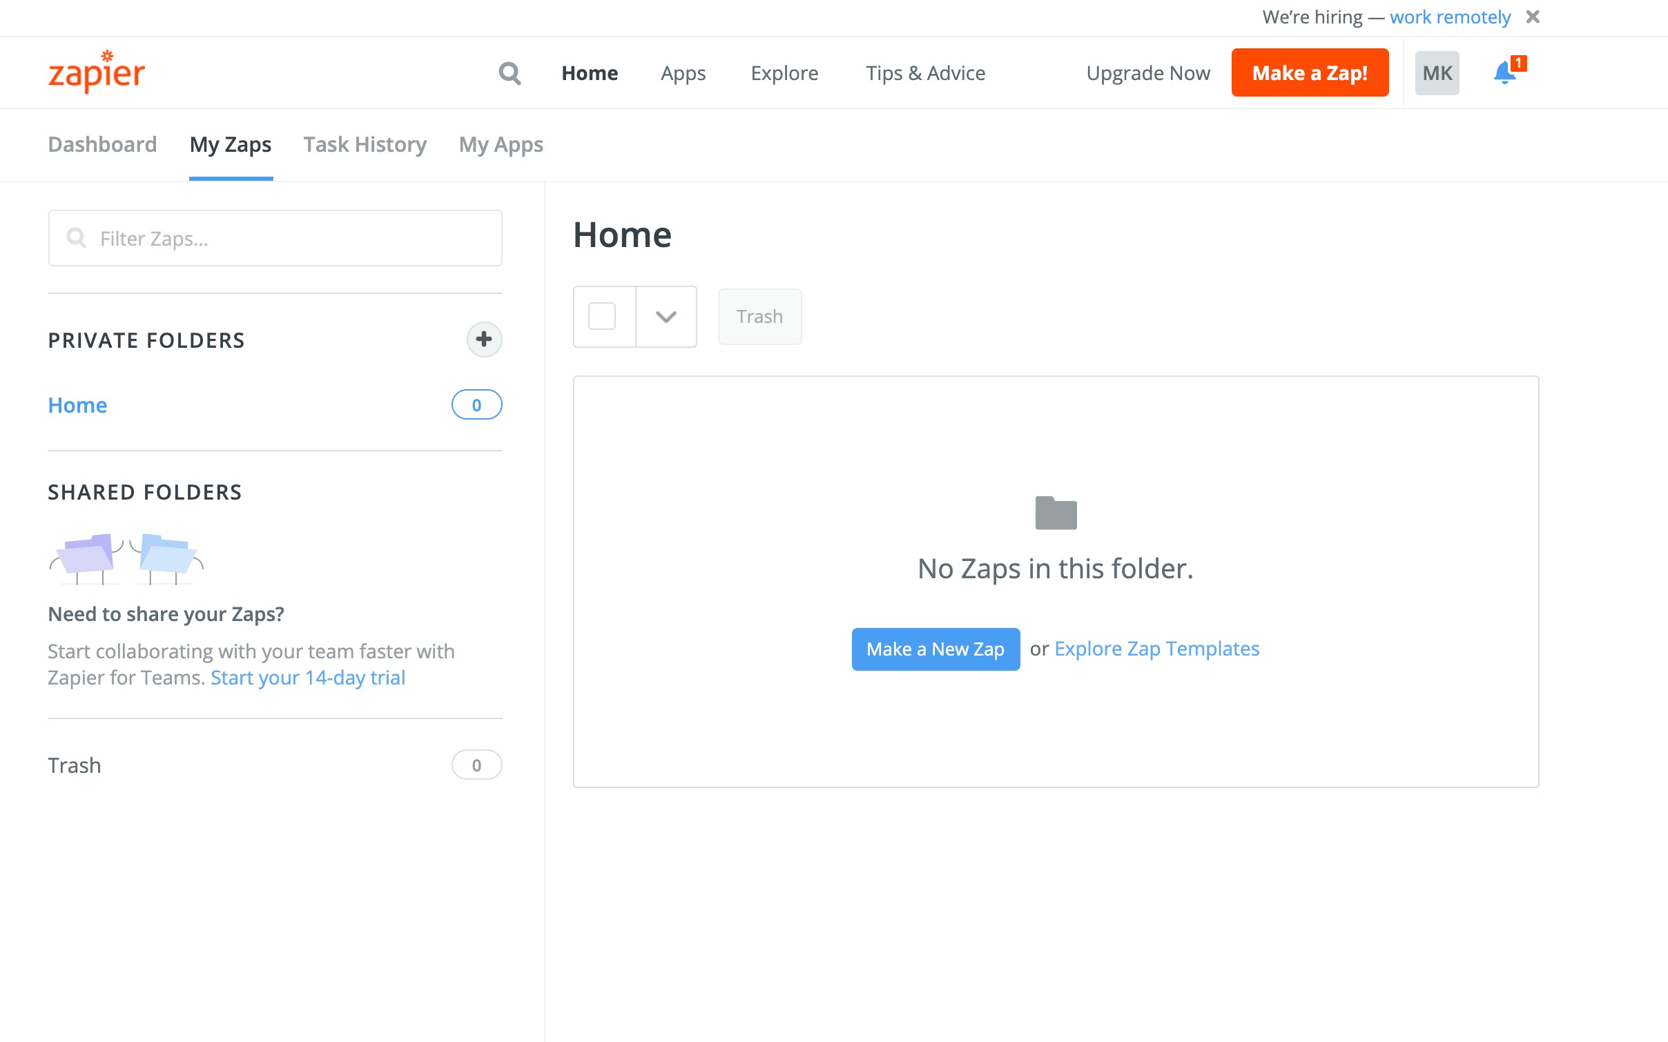Open the Apps navigation menu item
The height and width of the screenshot is (1042, 1668).
(x=683, y=72)
